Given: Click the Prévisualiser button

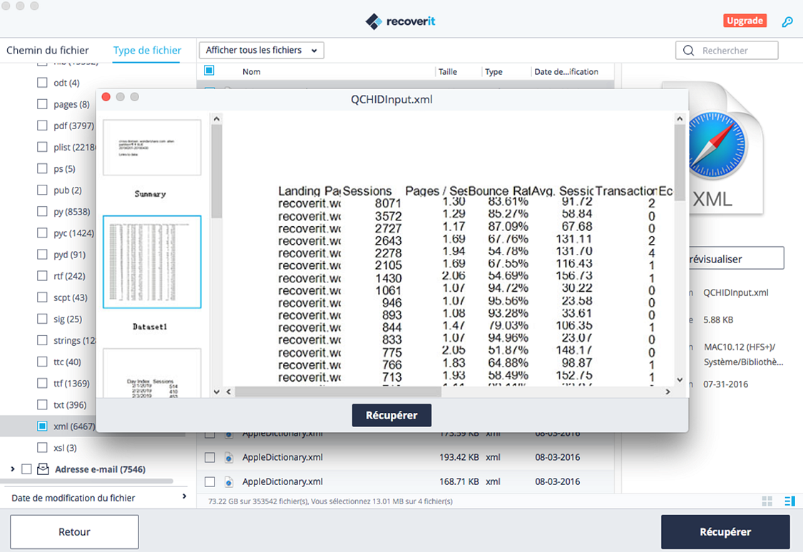Looking at the screenshot, I should click(x=737, y=259).
